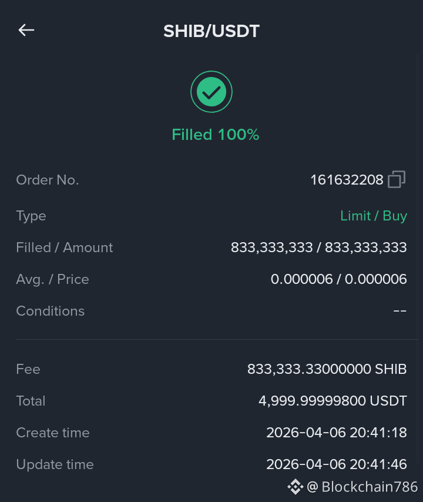The width and height of the screenshot is (423, 502).
Task: Click the Fee amount in SHIB
Action: 327,369
